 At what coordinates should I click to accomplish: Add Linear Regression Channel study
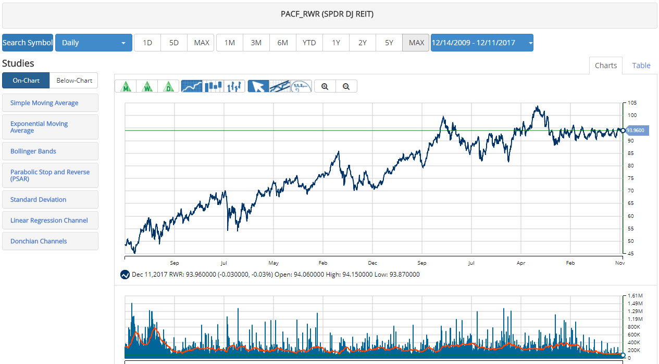[x=50, y=220]
